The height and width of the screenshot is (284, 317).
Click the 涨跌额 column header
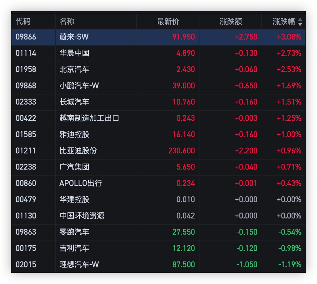click(x=230, y=22)
